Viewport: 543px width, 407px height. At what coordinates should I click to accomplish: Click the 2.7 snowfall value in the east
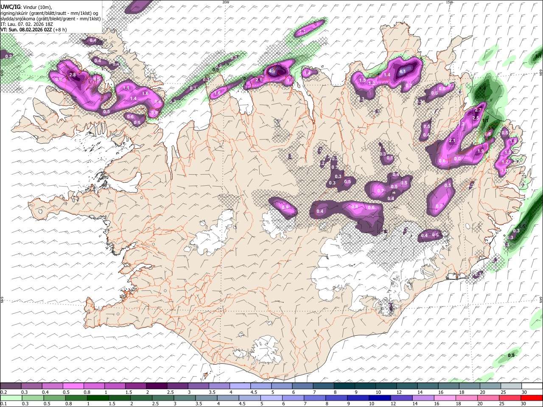click(478, 110)
